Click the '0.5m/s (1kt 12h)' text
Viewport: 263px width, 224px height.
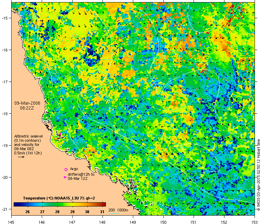coord(28,153)
